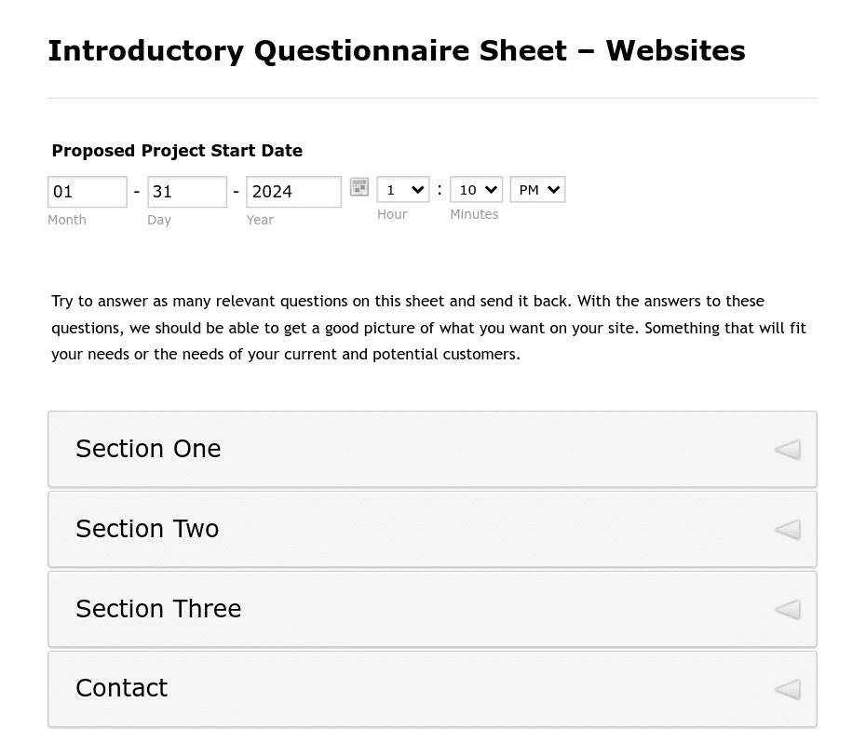Image resolution: width=866 pixels, height=730 pixels.
Task: Click the Section Two arrow icon
Action: [x=788, y=530]
